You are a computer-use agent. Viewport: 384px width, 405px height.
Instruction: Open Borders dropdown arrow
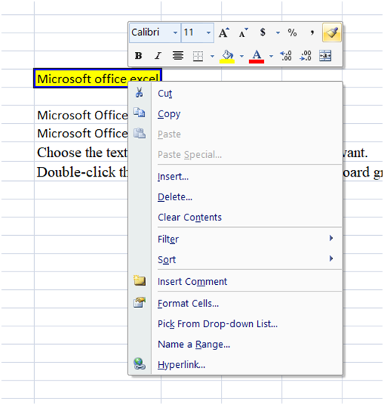[x=212, y=56]
